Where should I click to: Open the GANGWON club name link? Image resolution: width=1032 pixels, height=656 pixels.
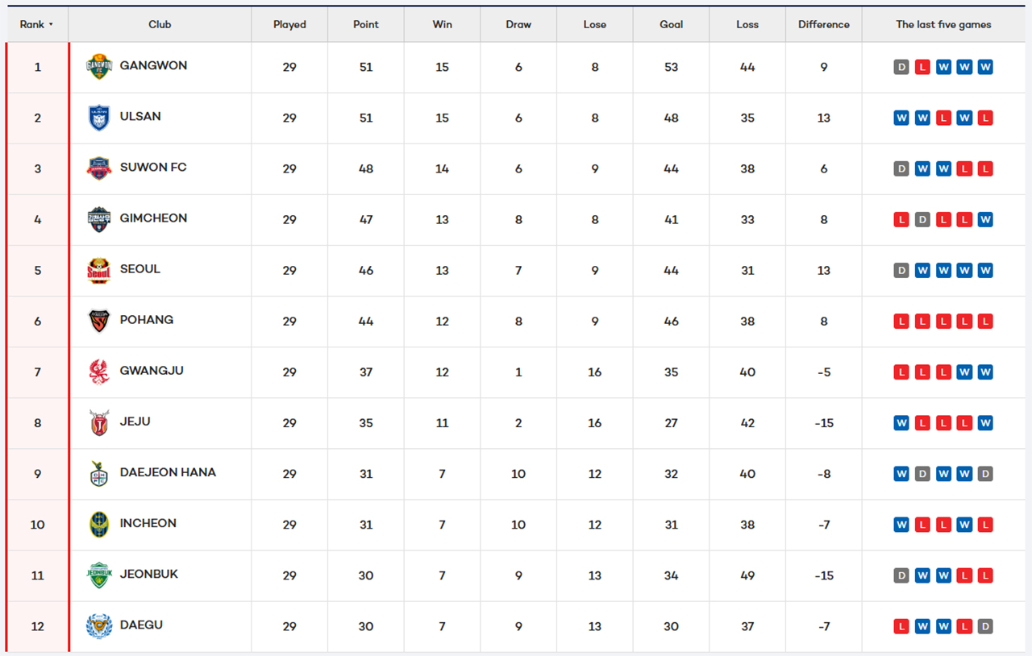click(x=153, y=66)
